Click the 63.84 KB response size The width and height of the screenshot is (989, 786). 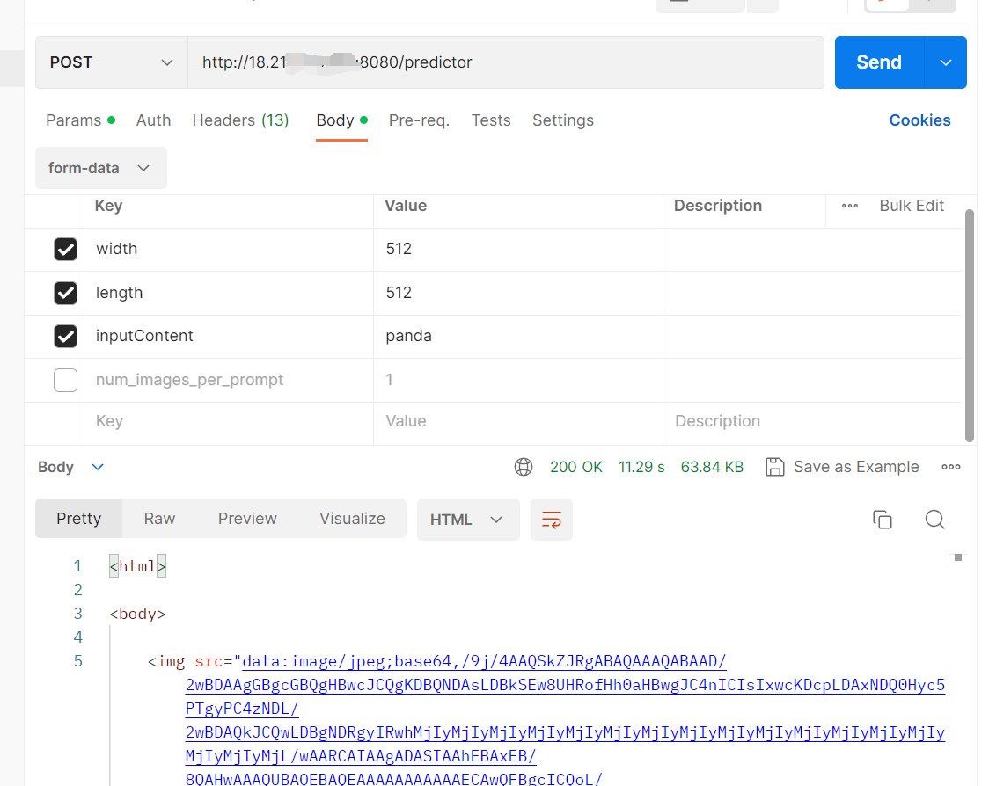coord(712,467)
